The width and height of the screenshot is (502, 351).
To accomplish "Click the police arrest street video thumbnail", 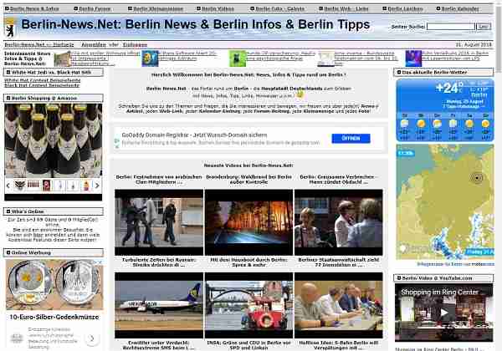I will pyautogui.click(x=159, y=222).
